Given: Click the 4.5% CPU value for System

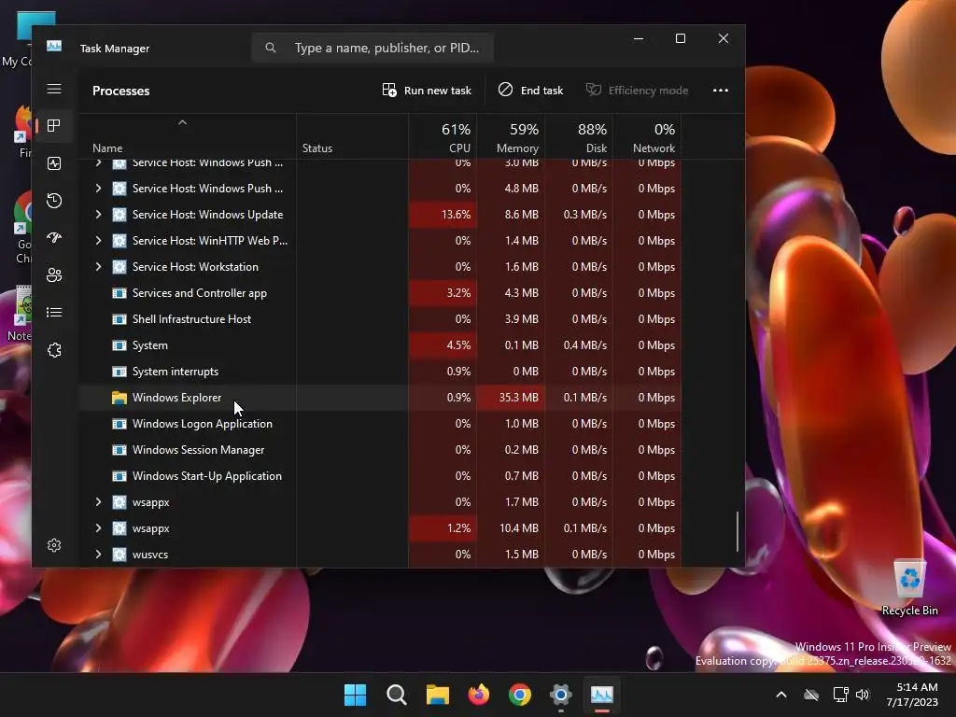Looking at the screenshot, I should pyautogui.click(x=458, y=345).
